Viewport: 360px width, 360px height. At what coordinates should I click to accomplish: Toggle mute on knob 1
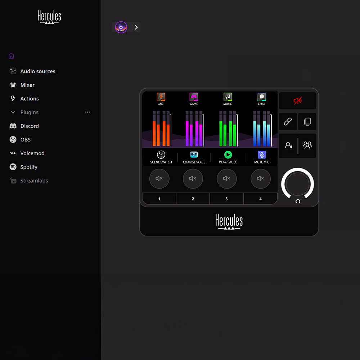click(159, 179)
